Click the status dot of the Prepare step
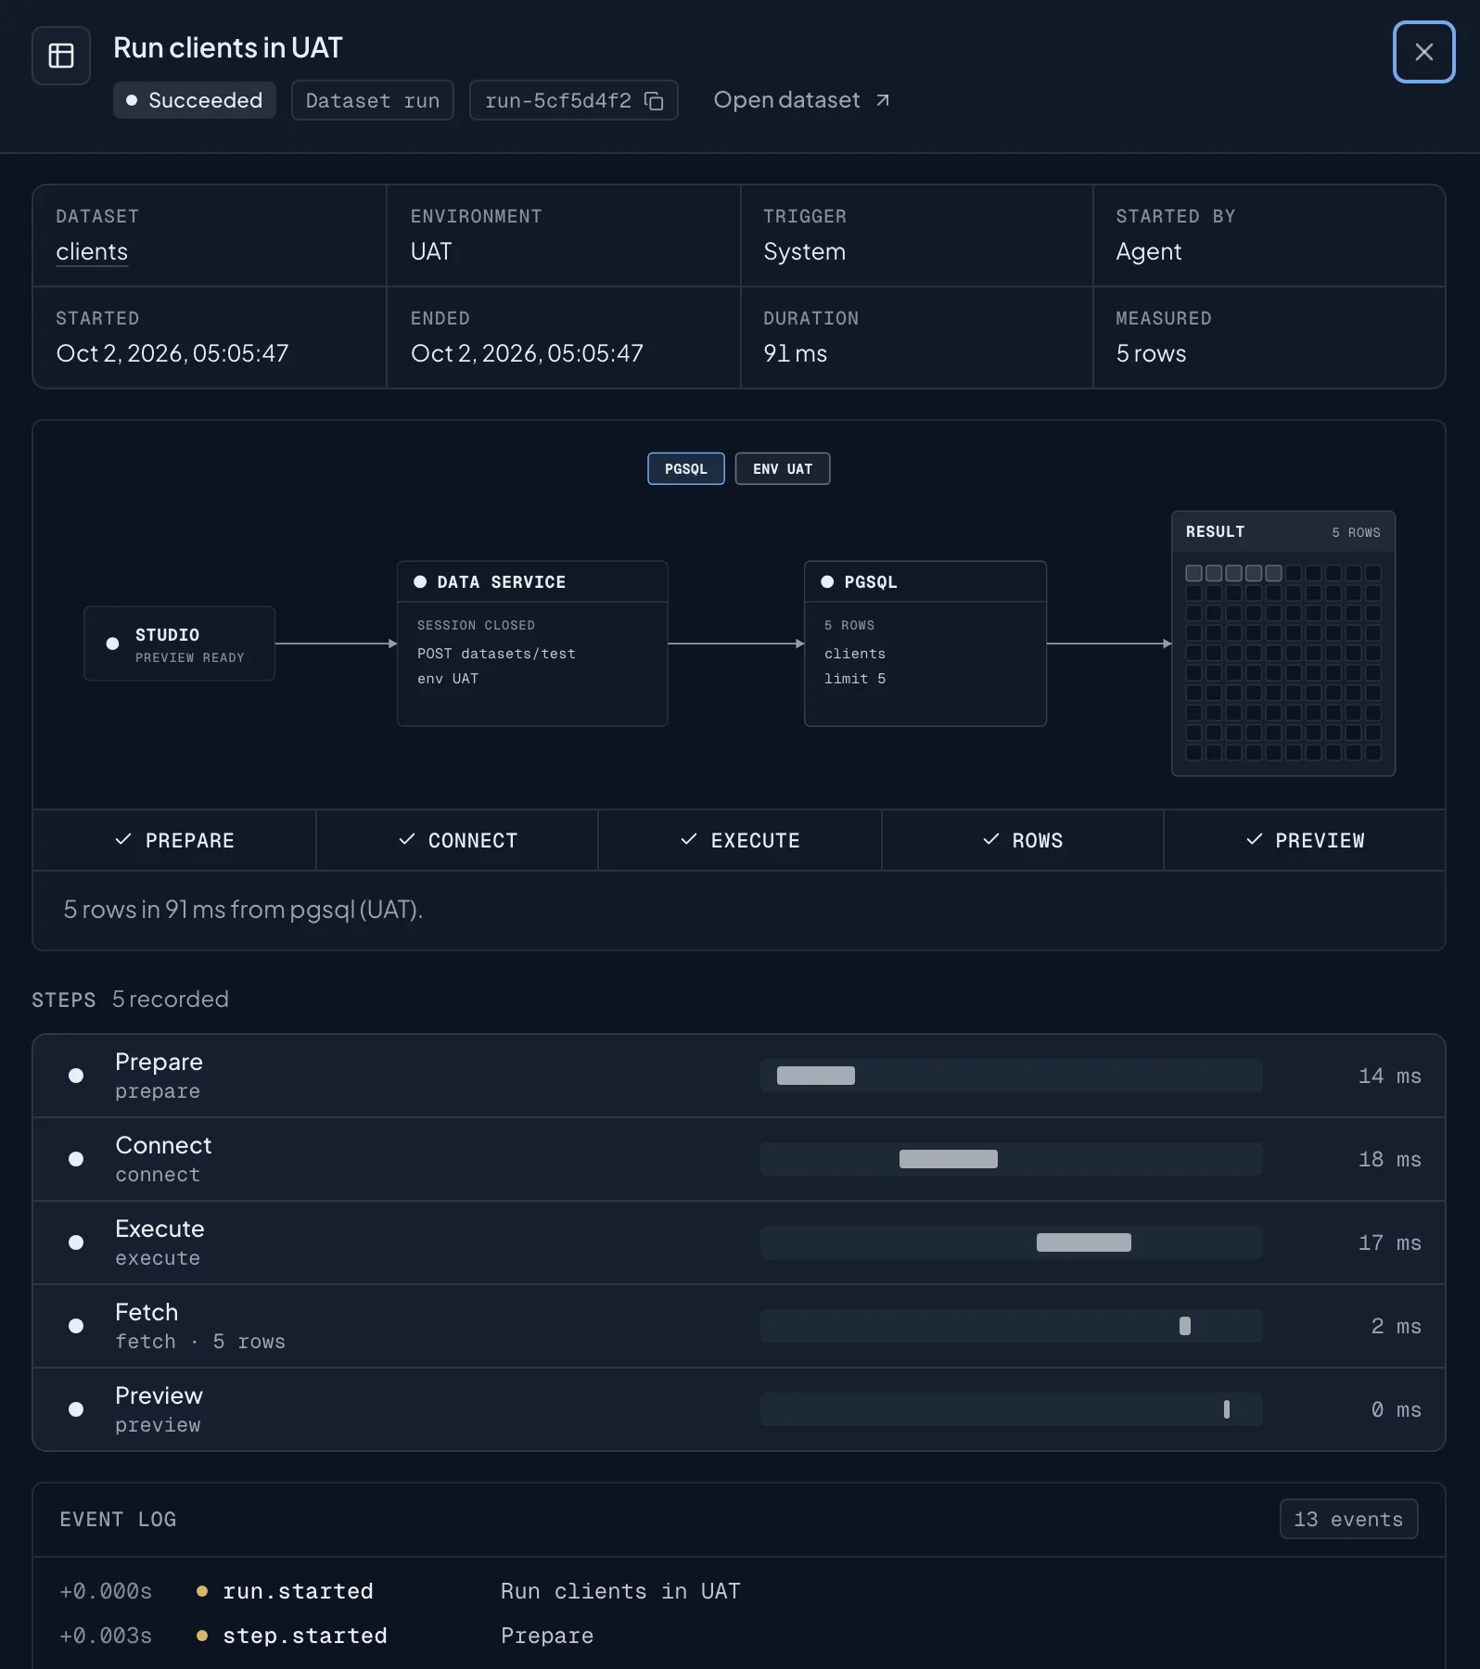The height and width of the screenshot is (1669, 1480). coord(76,1076)
